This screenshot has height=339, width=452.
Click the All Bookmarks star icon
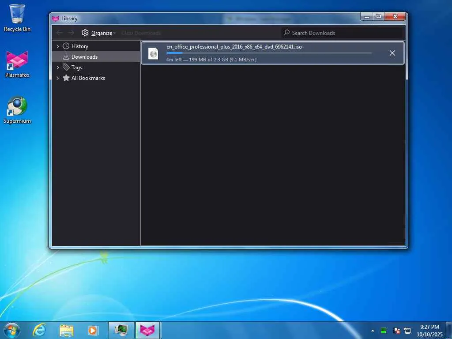[x=66, y=78]
